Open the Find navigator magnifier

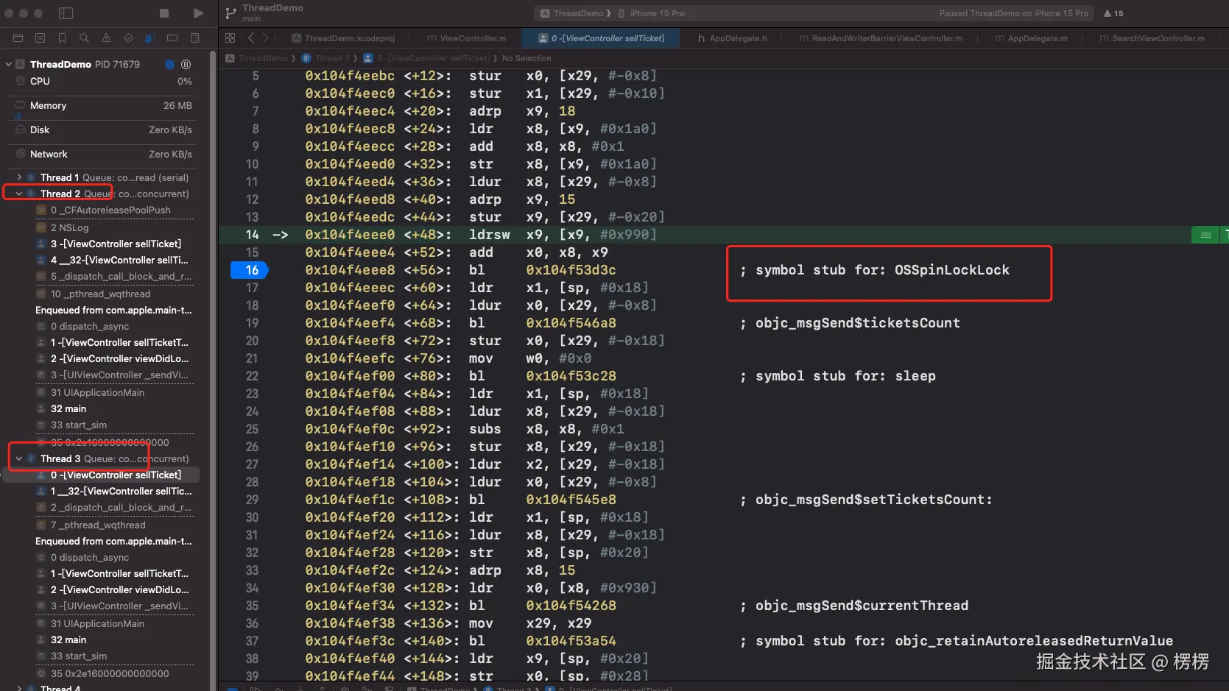coord(85,38)
